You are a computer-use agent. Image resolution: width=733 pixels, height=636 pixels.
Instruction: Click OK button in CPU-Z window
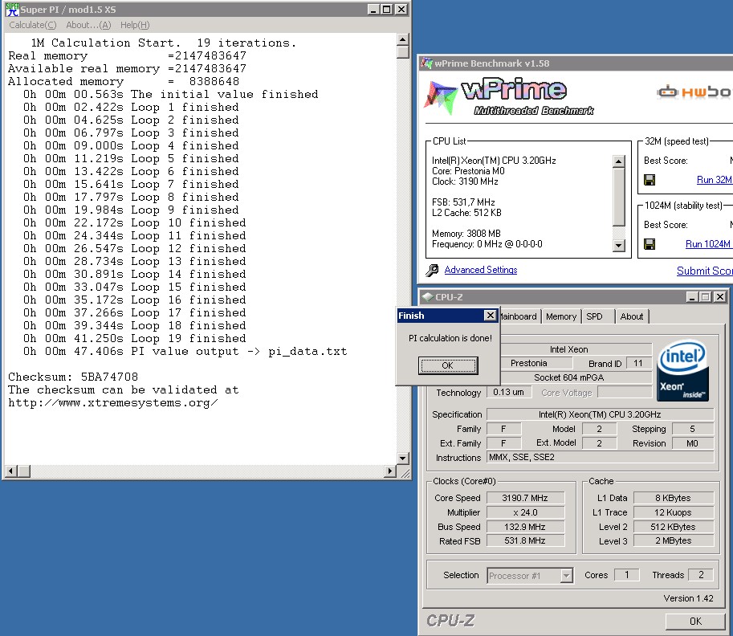[695, 621]
